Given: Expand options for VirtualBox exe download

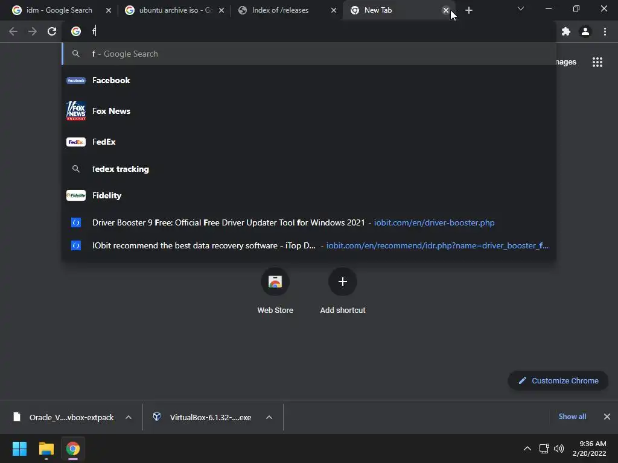Looking at the screenshot, I should [269, 417].
